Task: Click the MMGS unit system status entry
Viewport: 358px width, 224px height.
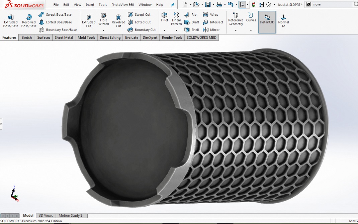Action: tap(353, 221)
